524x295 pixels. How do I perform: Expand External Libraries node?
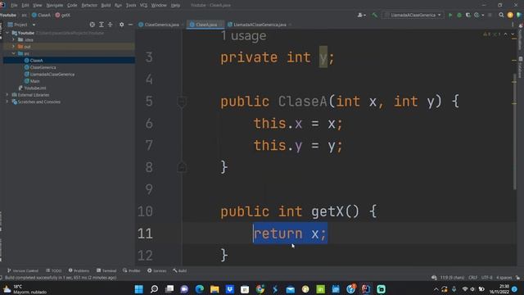7,95
